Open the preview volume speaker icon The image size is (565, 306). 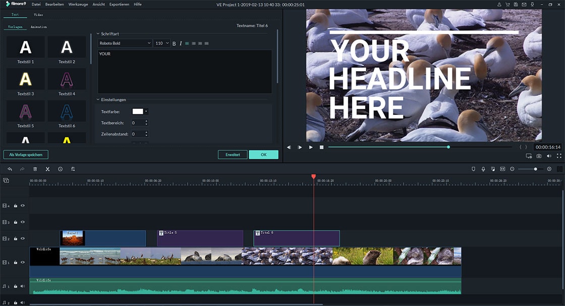(549, 156)
